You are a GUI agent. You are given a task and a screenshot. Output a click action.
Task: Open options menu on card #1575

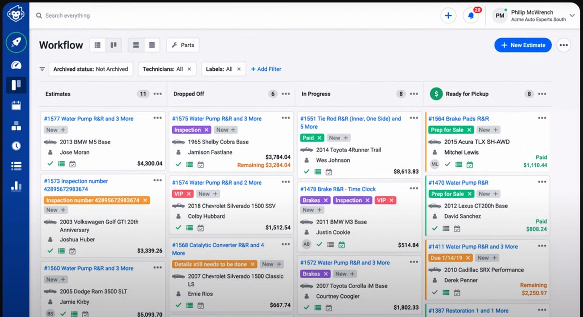click(x=285, y=118)
